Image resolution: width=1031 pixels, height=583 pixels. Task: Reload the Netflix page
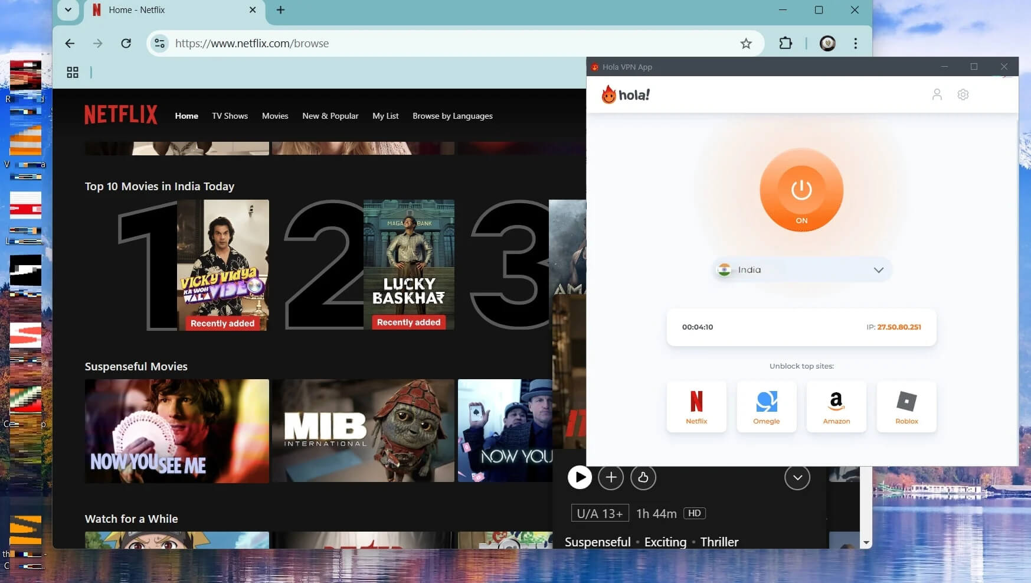coord(126,43)
